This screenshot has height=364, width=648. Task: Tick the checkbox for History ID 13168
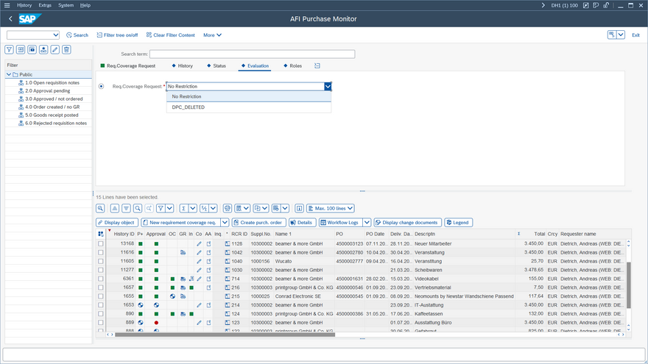point(101,243)
